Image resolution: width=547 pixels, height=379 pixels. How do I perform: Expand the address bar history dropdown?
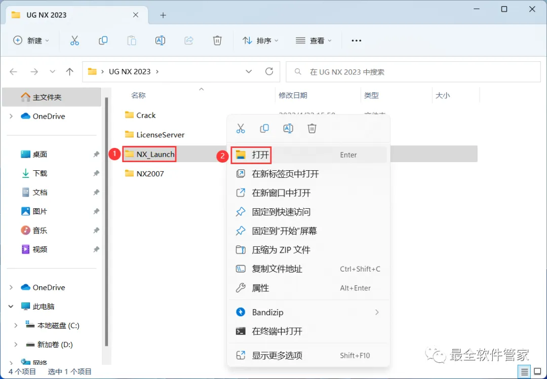(x=249, y=71)
